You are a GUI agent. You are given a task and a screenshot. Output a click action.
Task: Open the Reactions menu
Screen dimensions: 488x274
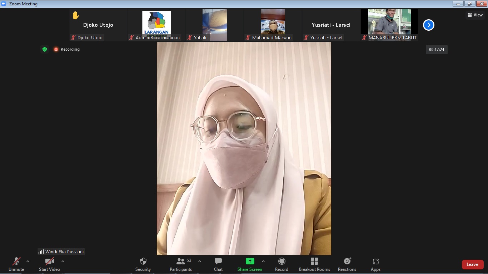pos(347,264)
